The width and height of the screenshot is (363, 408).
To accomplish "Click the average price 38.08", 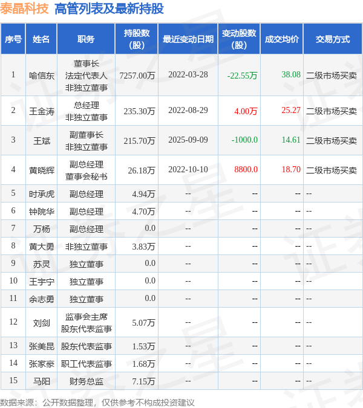I will coord(291,75).
